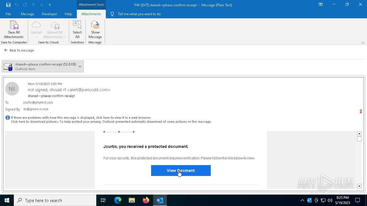Image resolution: width=367 pixels, height=206 pixels.
Task: Open the Message tab
Action: pyautogui.click(x=28, y=14)
